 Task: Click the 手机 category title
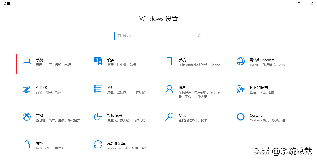[182, 60]
